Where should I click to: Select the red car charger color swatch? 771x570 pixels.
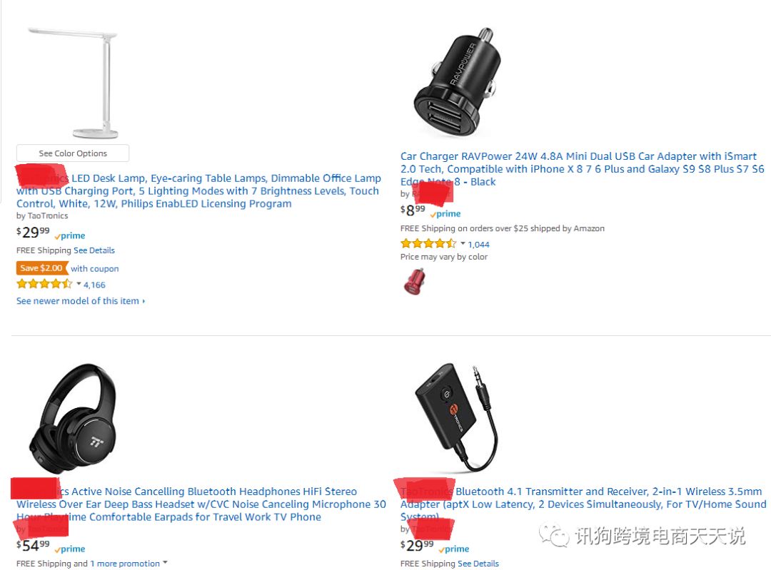tap(415, 282)
